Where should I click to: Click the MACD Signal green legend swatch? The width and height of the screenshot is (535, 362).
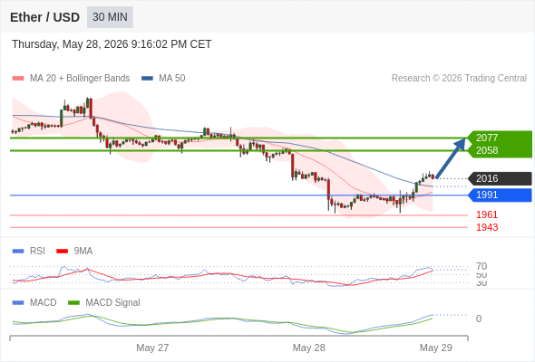point(73,303)
